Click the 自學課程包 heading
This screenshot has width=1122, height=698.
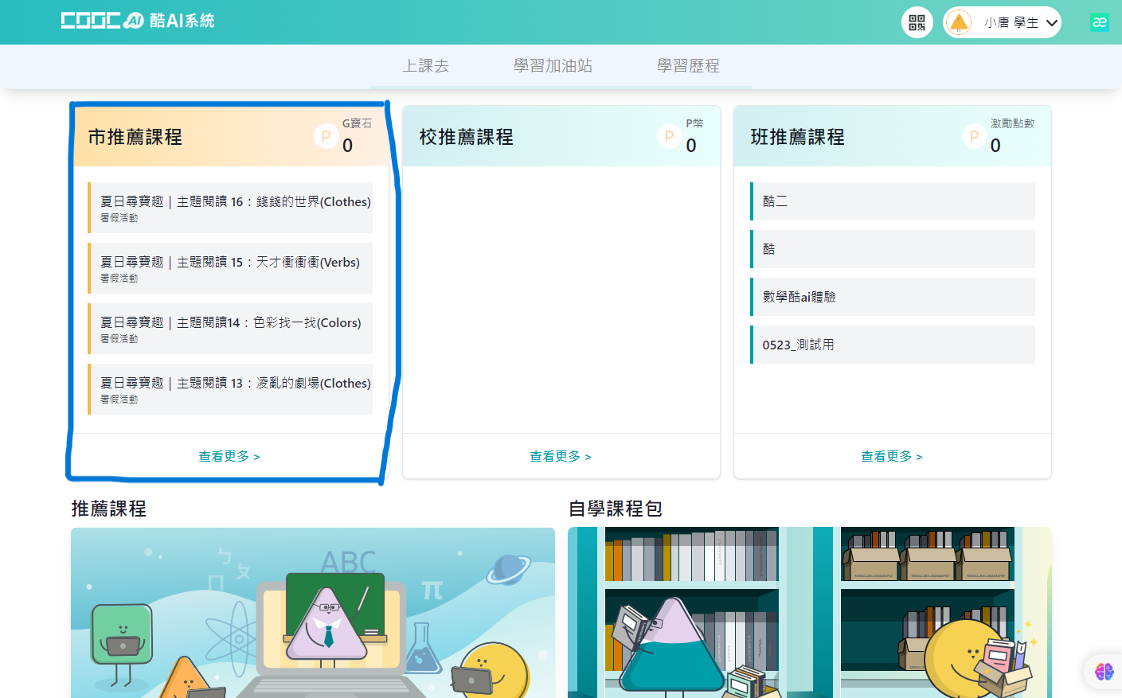pos(616,509)
